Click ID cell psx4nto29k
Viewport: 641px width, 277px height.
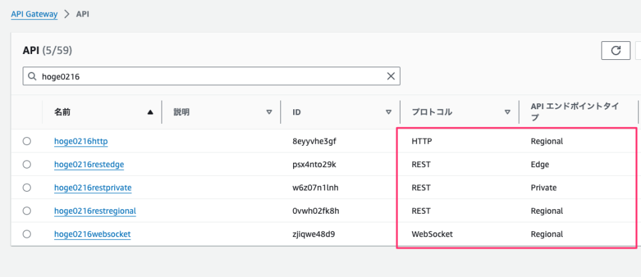[314, 165]
